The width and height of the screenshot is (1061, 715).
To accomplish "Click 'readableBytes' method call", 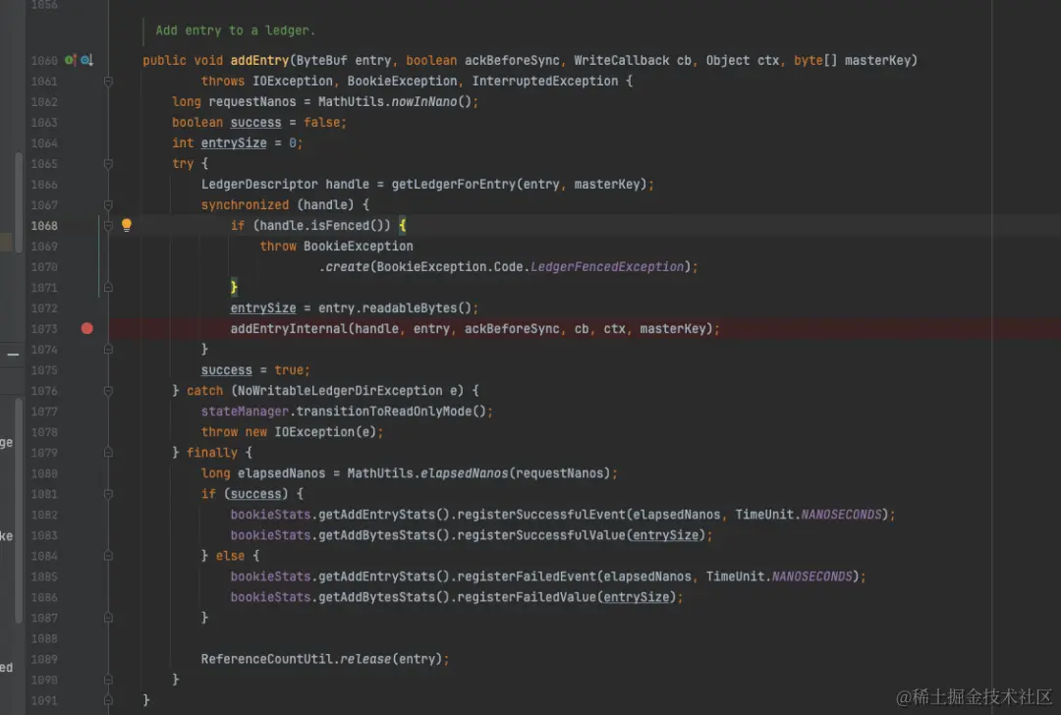I will click(410, 307).
